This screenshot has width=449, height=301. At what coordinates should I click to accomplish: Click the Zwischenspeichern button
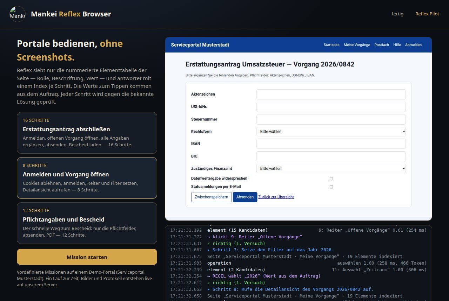point(212,197)
